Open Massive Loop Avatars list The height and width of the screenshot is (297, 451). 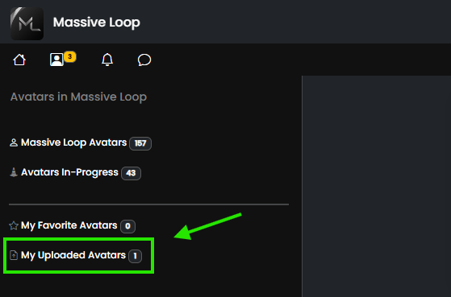coord(73,142)
